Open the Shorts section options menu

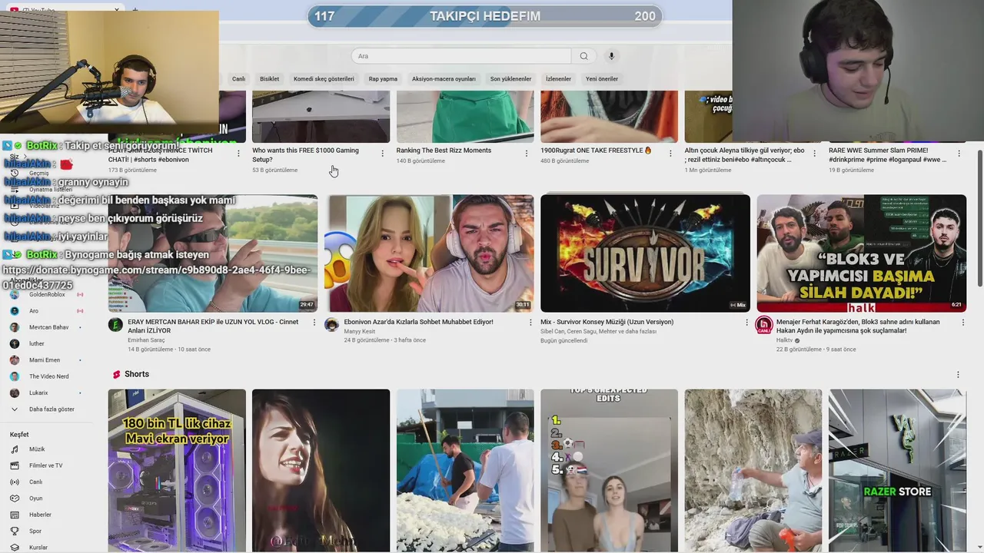[x=958, y=375]
